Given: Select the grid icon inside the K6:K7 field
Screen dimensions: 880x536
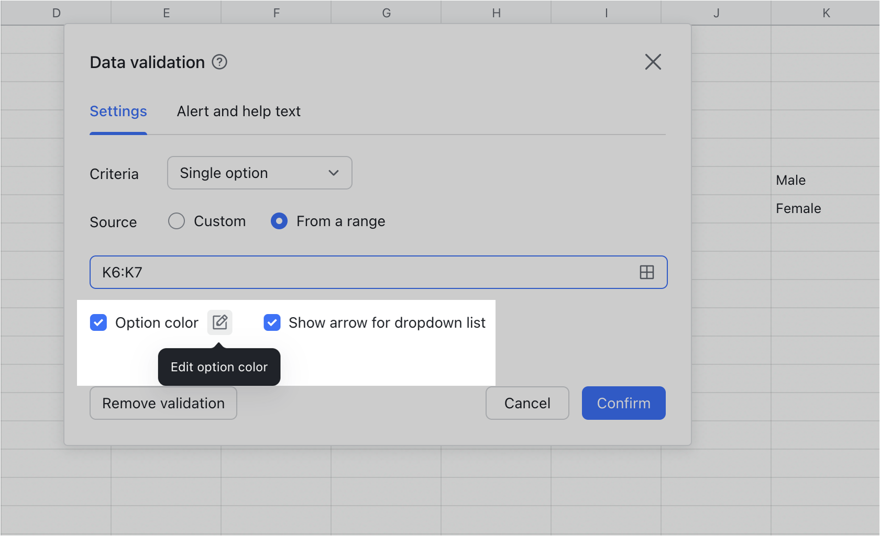Looking at the screenshot, I should coord(647,272).
